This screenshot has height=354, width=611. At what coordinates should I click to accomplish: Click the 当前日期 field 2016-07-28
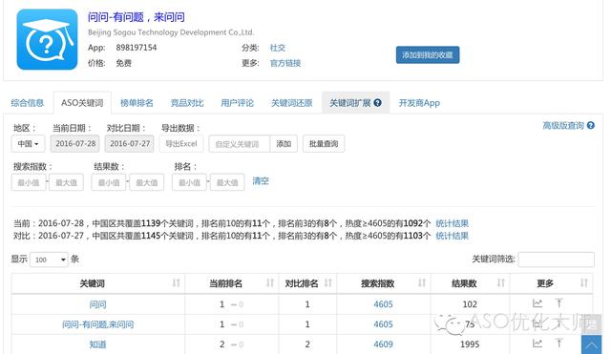[x=75, y=144]
